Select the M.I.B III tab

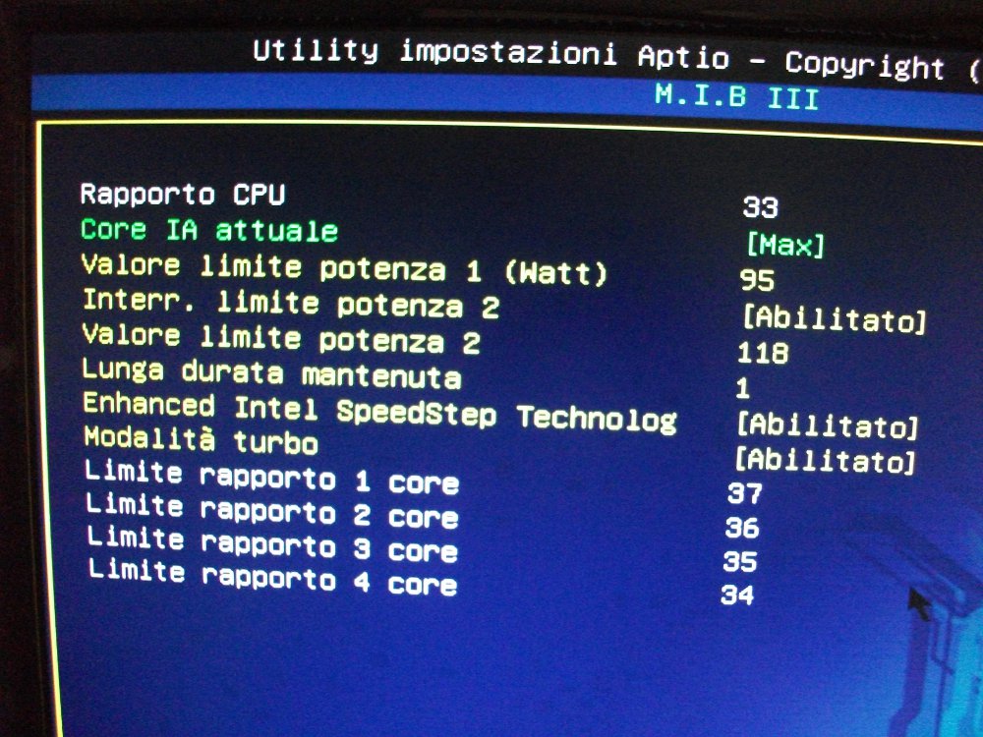pos(737,97)
